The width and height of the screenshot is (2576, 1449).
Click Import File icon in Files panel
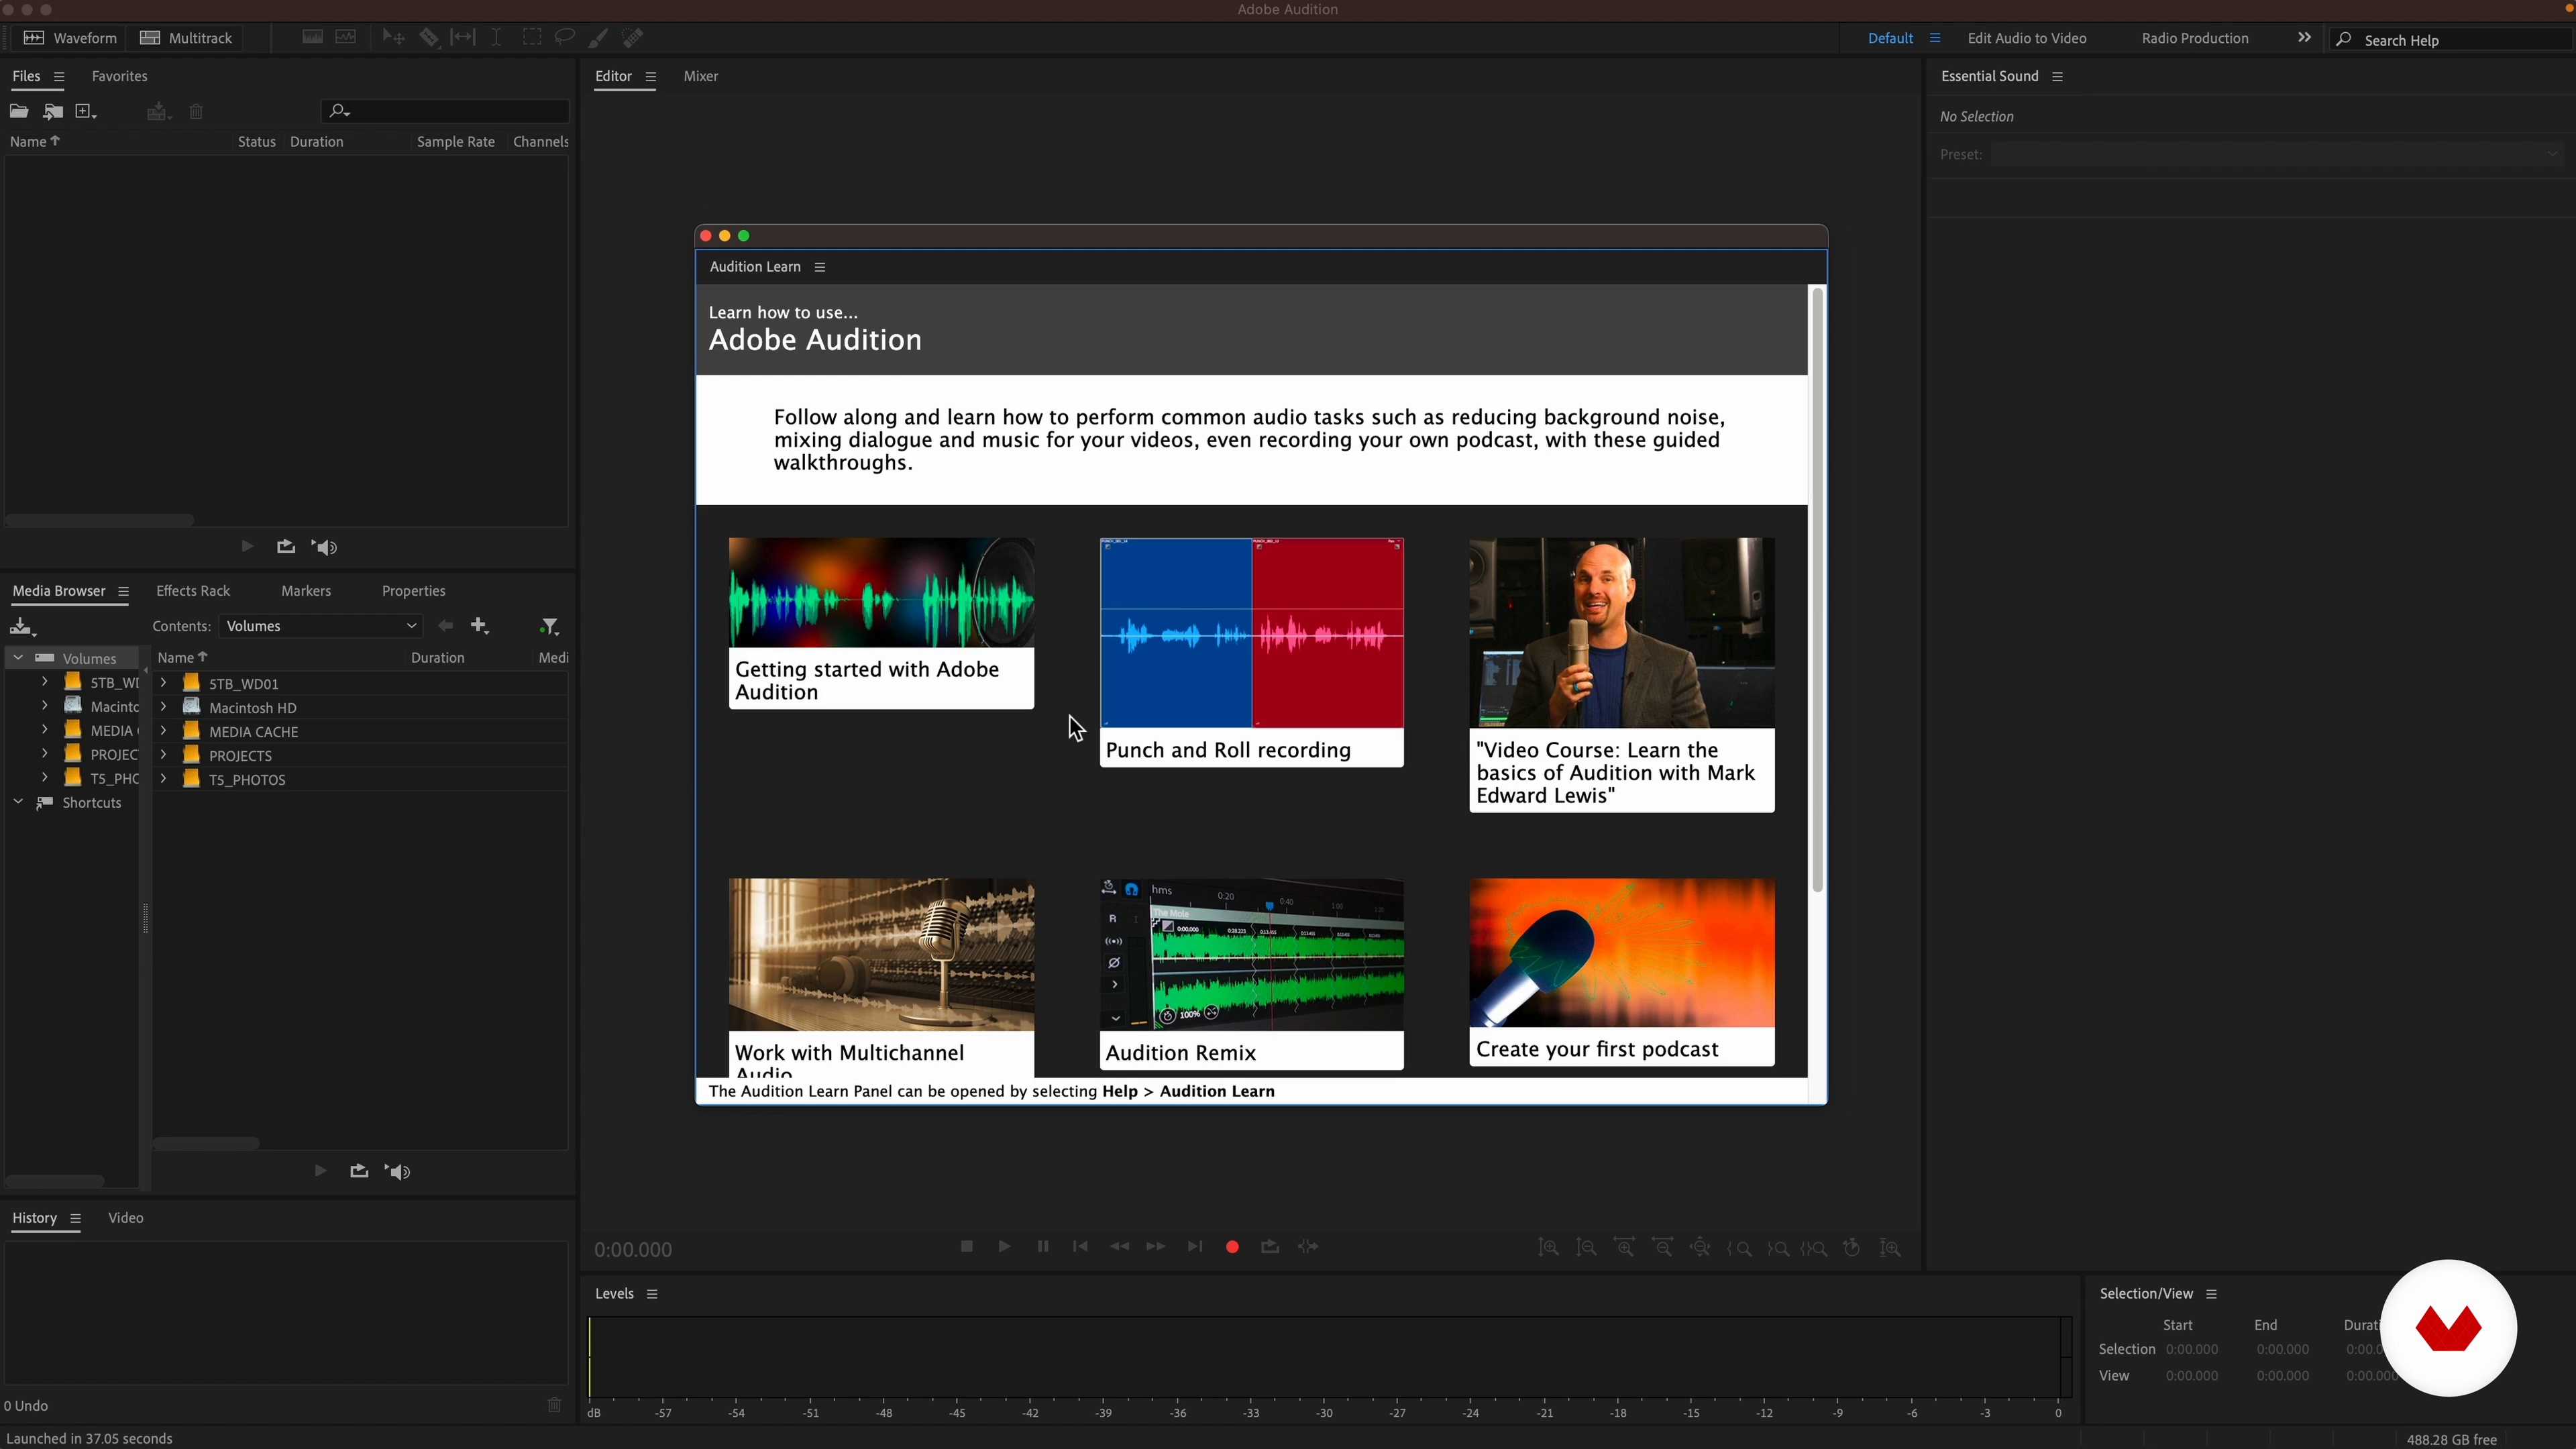click(53, 111)
